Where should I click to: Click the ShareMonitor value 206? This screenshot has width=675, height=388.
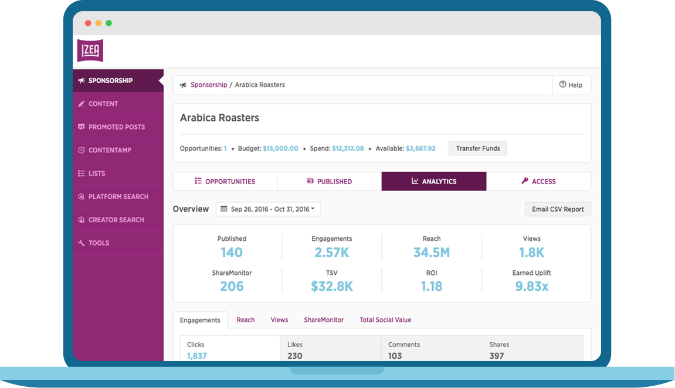coord(232,287)
